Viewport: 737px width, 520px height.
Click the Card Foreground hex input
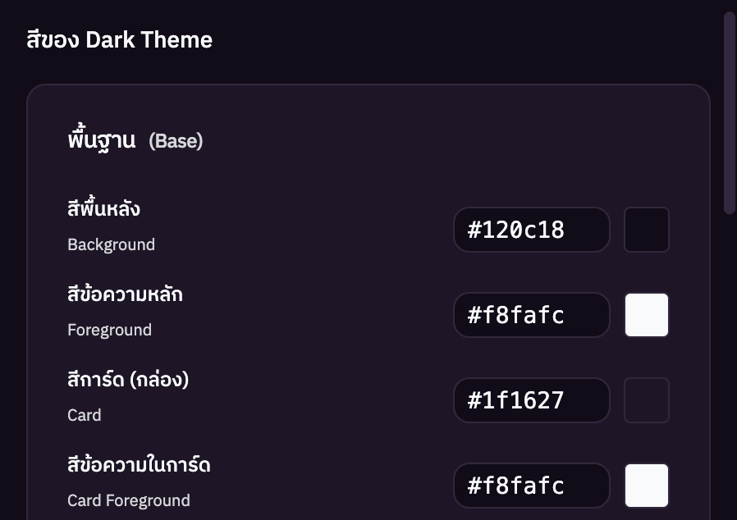531,486
